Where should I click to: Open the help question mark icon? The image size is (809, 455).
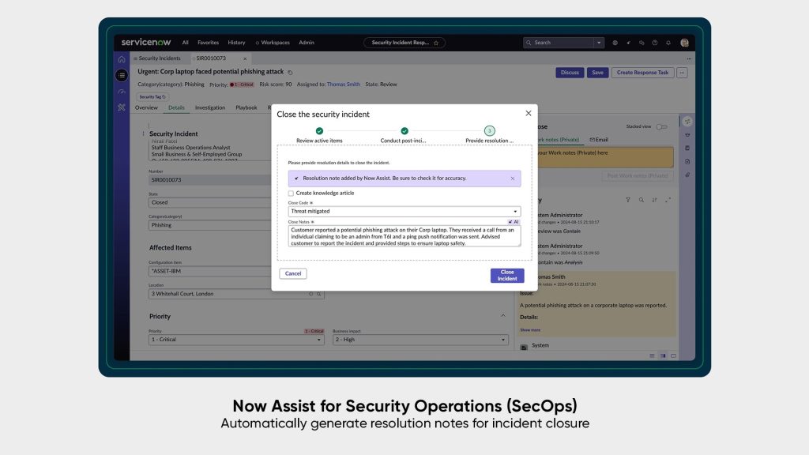[x=655, y=43]
